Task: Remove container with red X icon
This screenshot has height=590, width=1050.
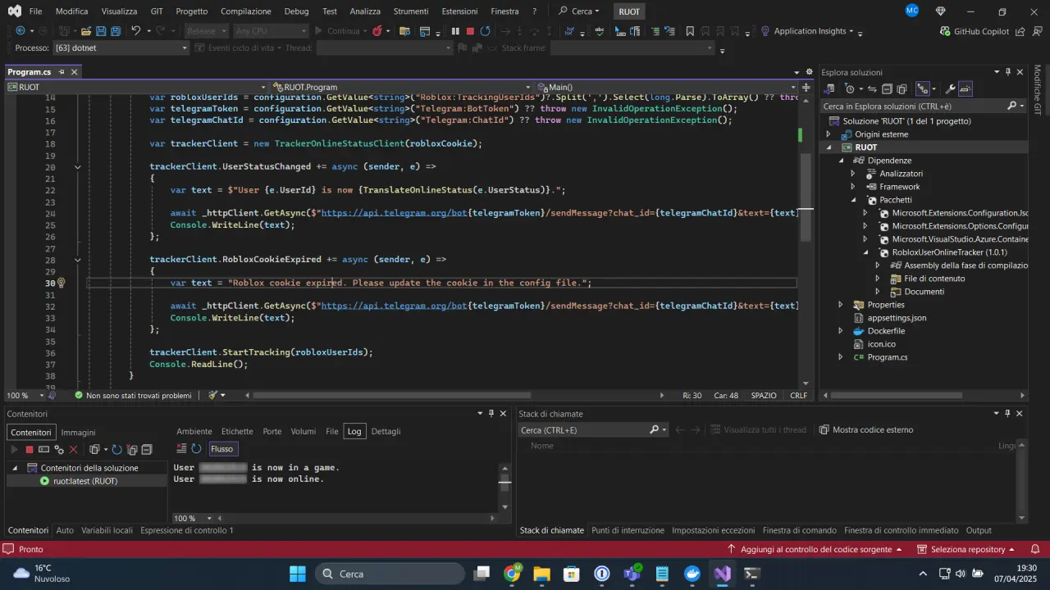Action: coord(74,449)
